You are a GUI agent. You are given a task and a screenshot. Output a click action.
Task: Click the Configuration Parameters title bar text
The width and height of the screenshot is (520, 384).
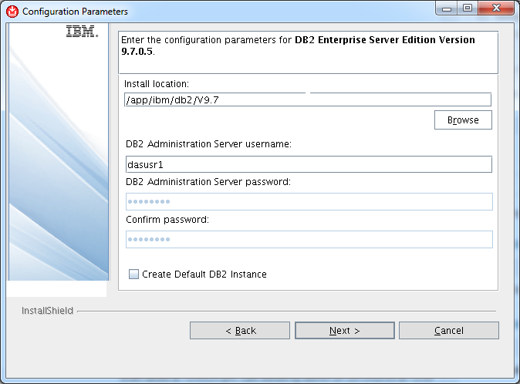(75, 12)
